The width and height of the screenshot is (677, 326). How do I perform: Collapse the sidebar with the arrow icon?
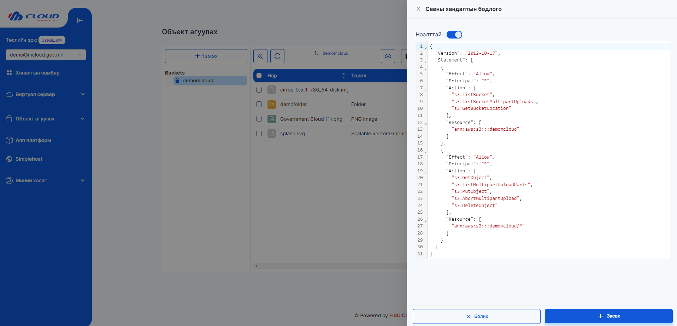click(x=80, y=20)
